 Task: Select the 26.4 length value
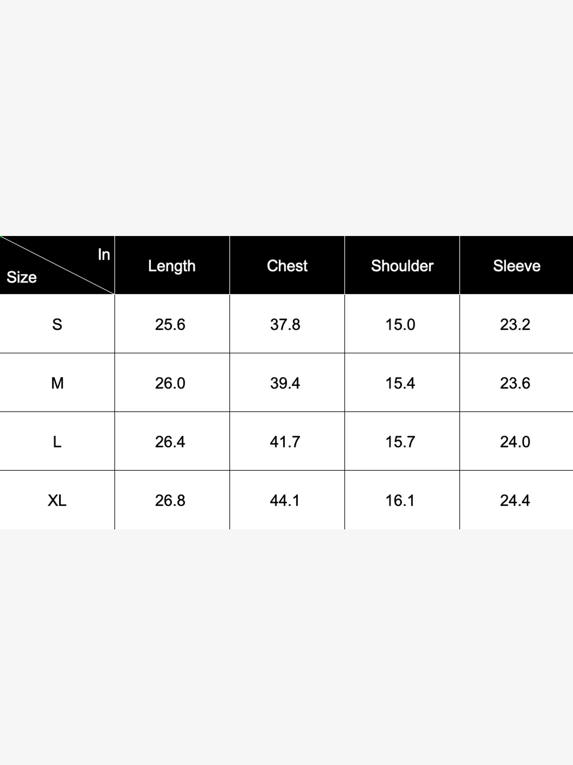pyautogui.click(x=170, y=442)
